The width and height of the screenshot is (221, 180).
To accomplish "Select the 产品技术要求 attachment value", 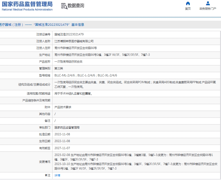I will [x=63, y=107].
